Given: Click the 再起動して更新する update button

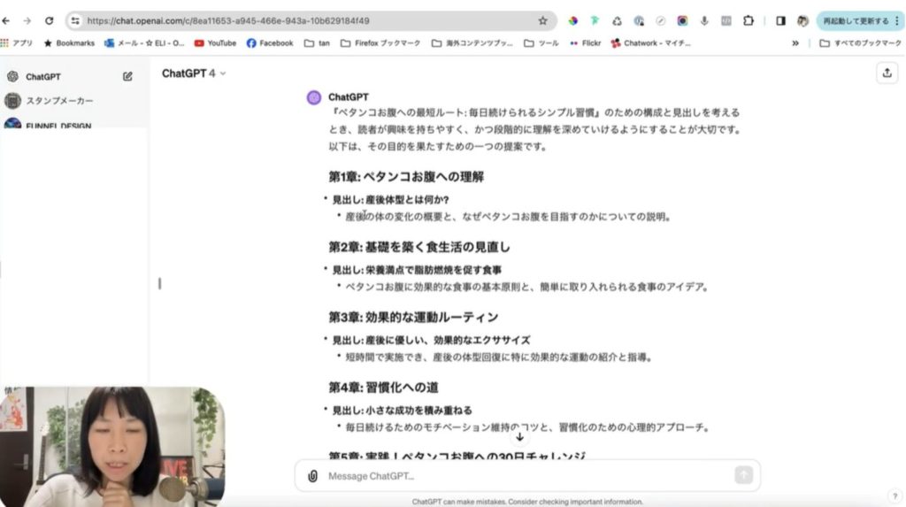Looking at the screenshot, I should point(856,21).
